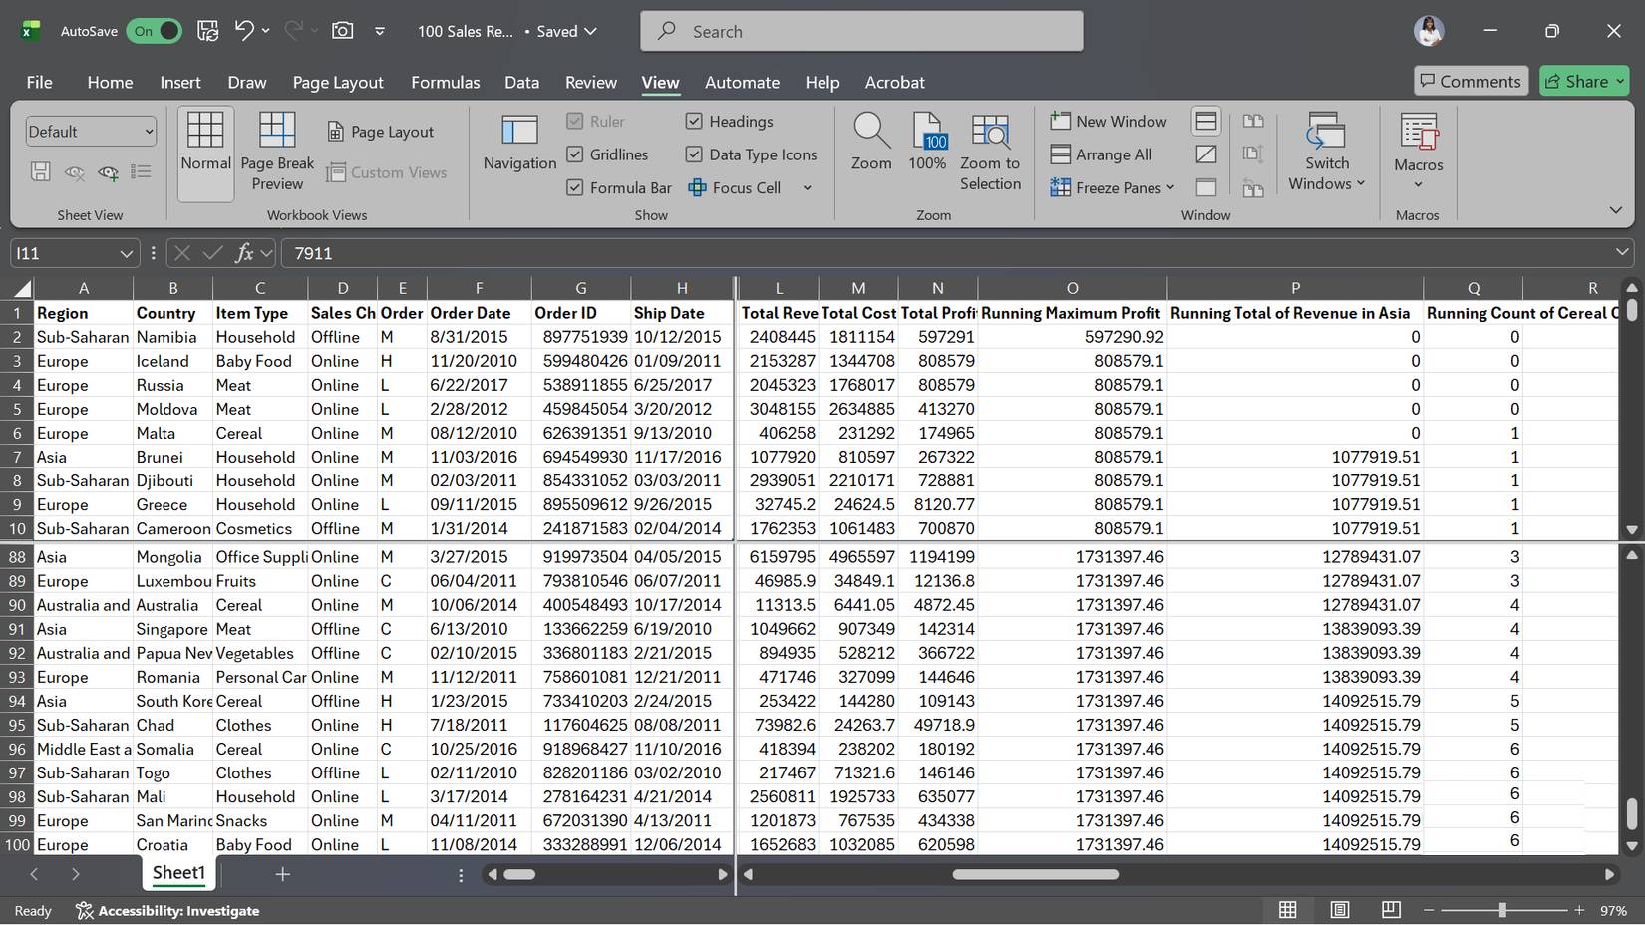Screen dimensions: 1645x925
Task: Open a New Window
Action: tap(1109, 121)
